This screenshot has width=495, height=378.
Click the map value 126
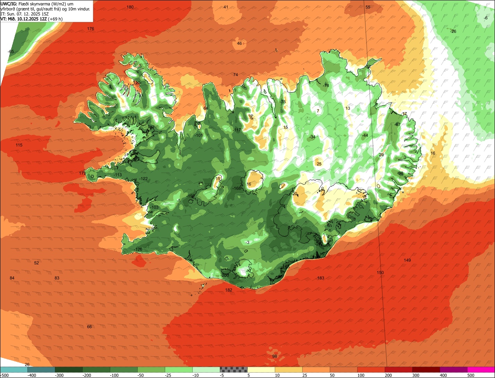139,249
